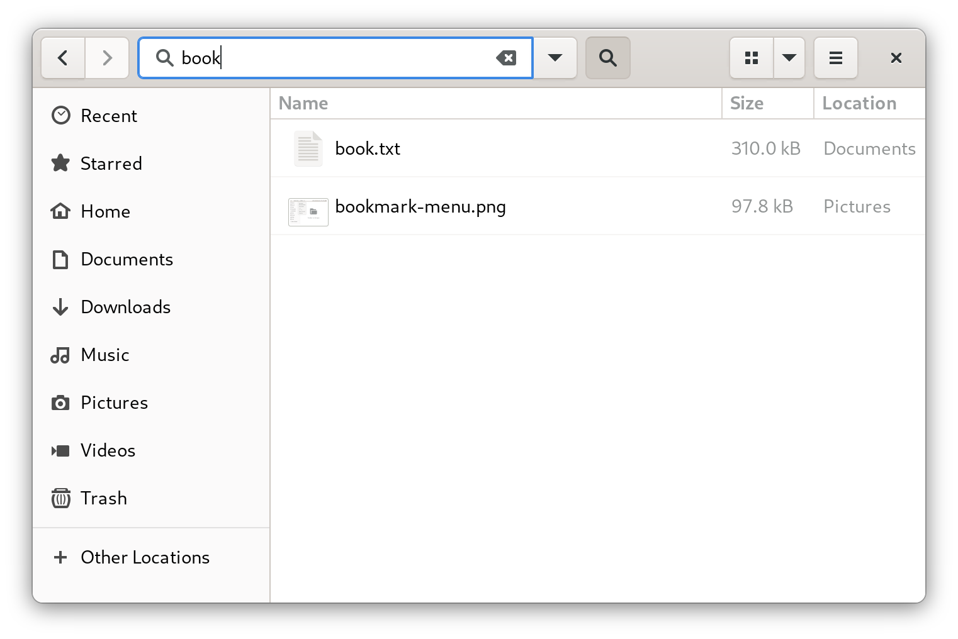
Task: Open Other Locations in the sidebar
Action: [x=151, y=557]
